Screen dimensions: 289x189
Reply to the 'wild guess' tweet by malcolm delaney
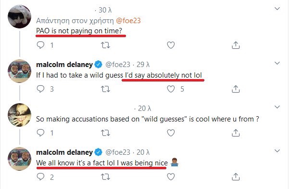(40, 89)
